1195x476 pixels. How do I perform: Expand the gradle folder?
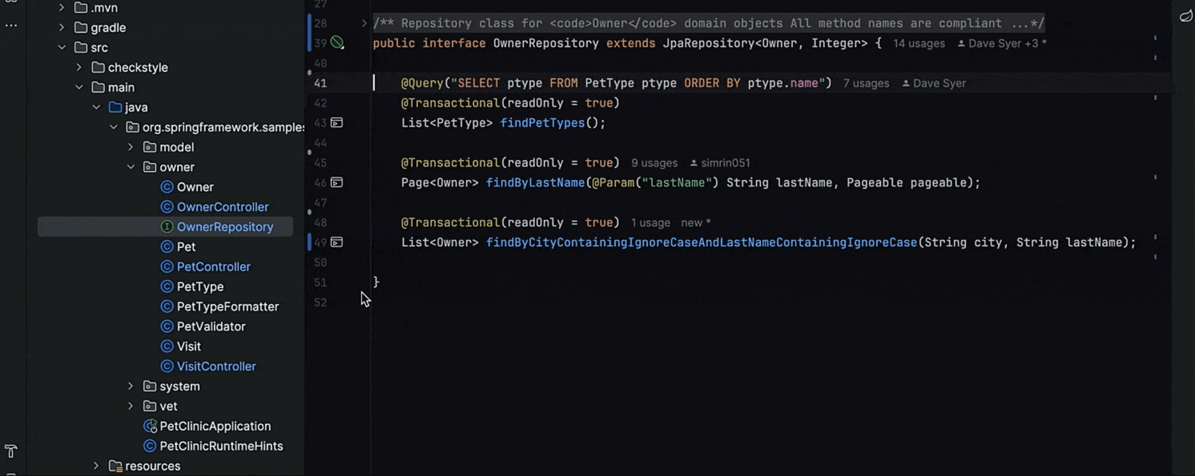[62, 27]
